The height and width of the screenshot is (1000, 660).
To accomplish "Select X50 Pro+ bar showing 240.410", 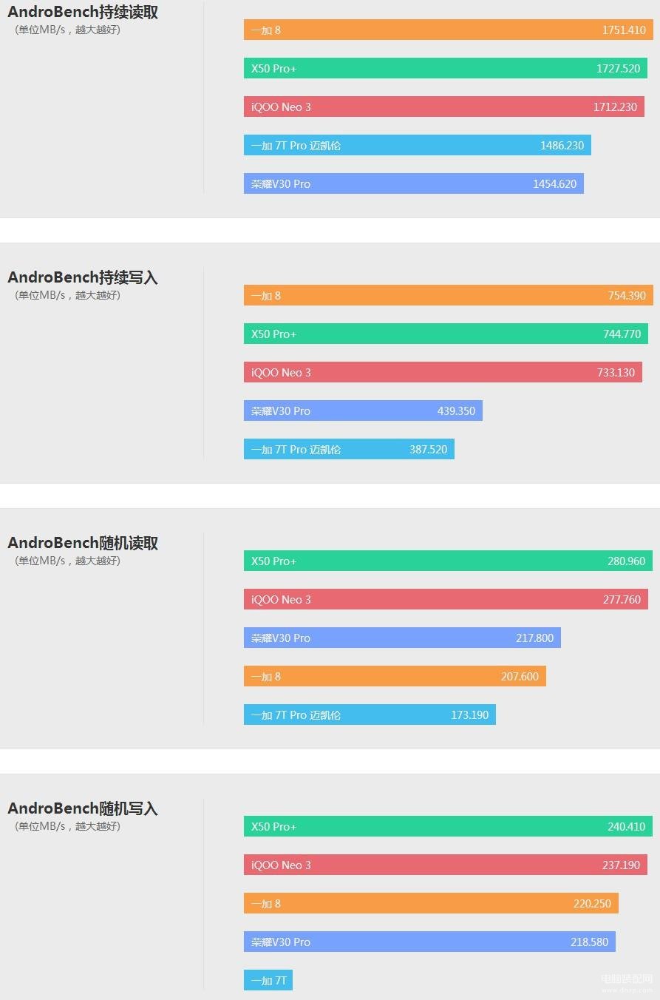I will tap(448, 827).
